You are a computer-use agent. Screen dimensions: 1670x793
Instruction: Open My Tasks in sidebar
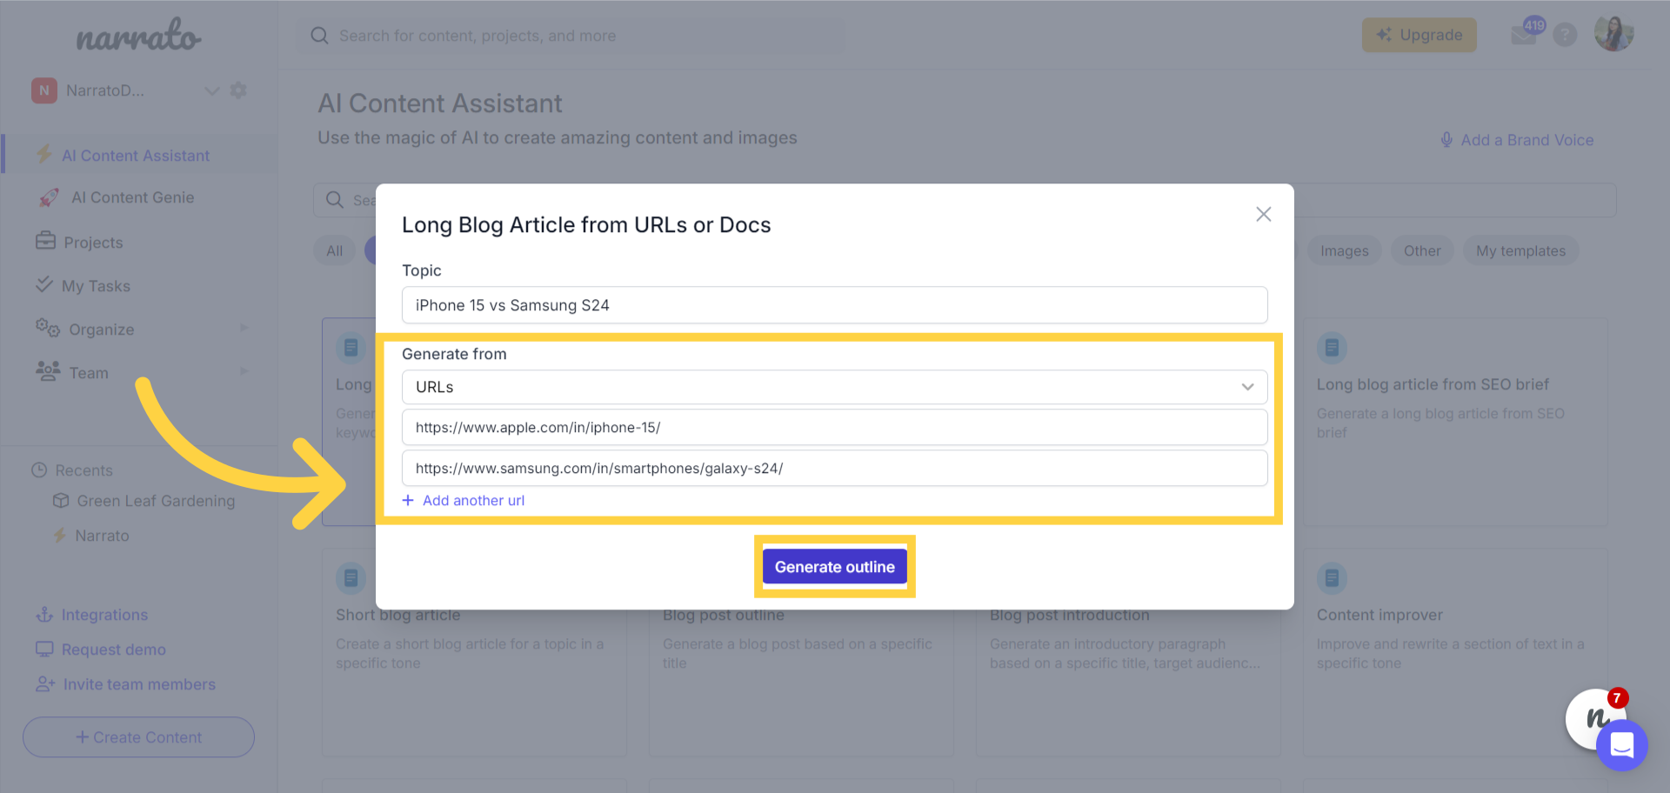click(x=96, y=286)
